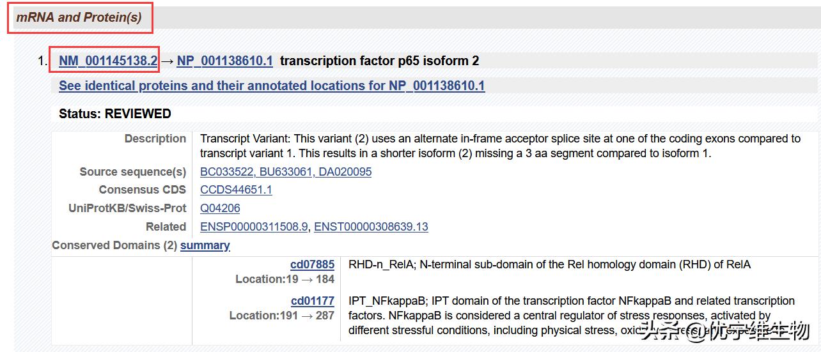Click the Conserved Domains summary link
This screenshot has height=352, width=821.
[205, 245]
